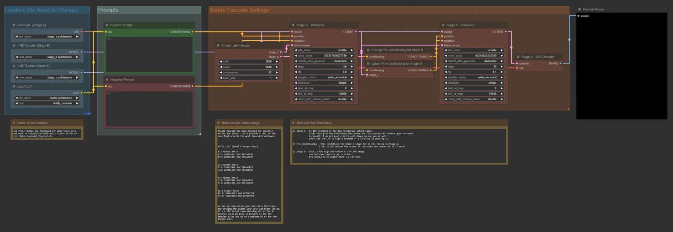Open sampler_name dropdown in Stage B KSampler

pyautogui.click(x=474, y=77)
